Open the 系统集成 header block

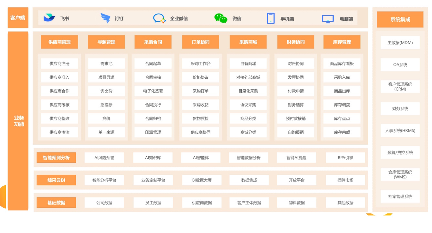(400, 19)
